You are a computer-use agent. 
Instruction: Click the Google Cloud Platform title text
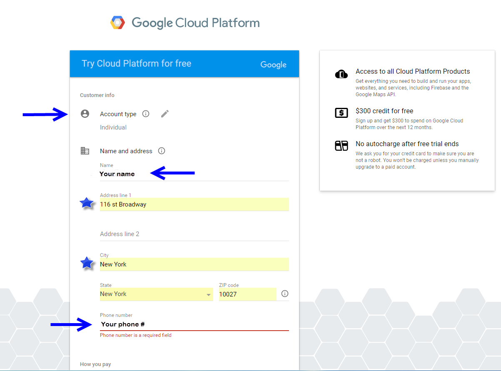(x=196, y=23)
